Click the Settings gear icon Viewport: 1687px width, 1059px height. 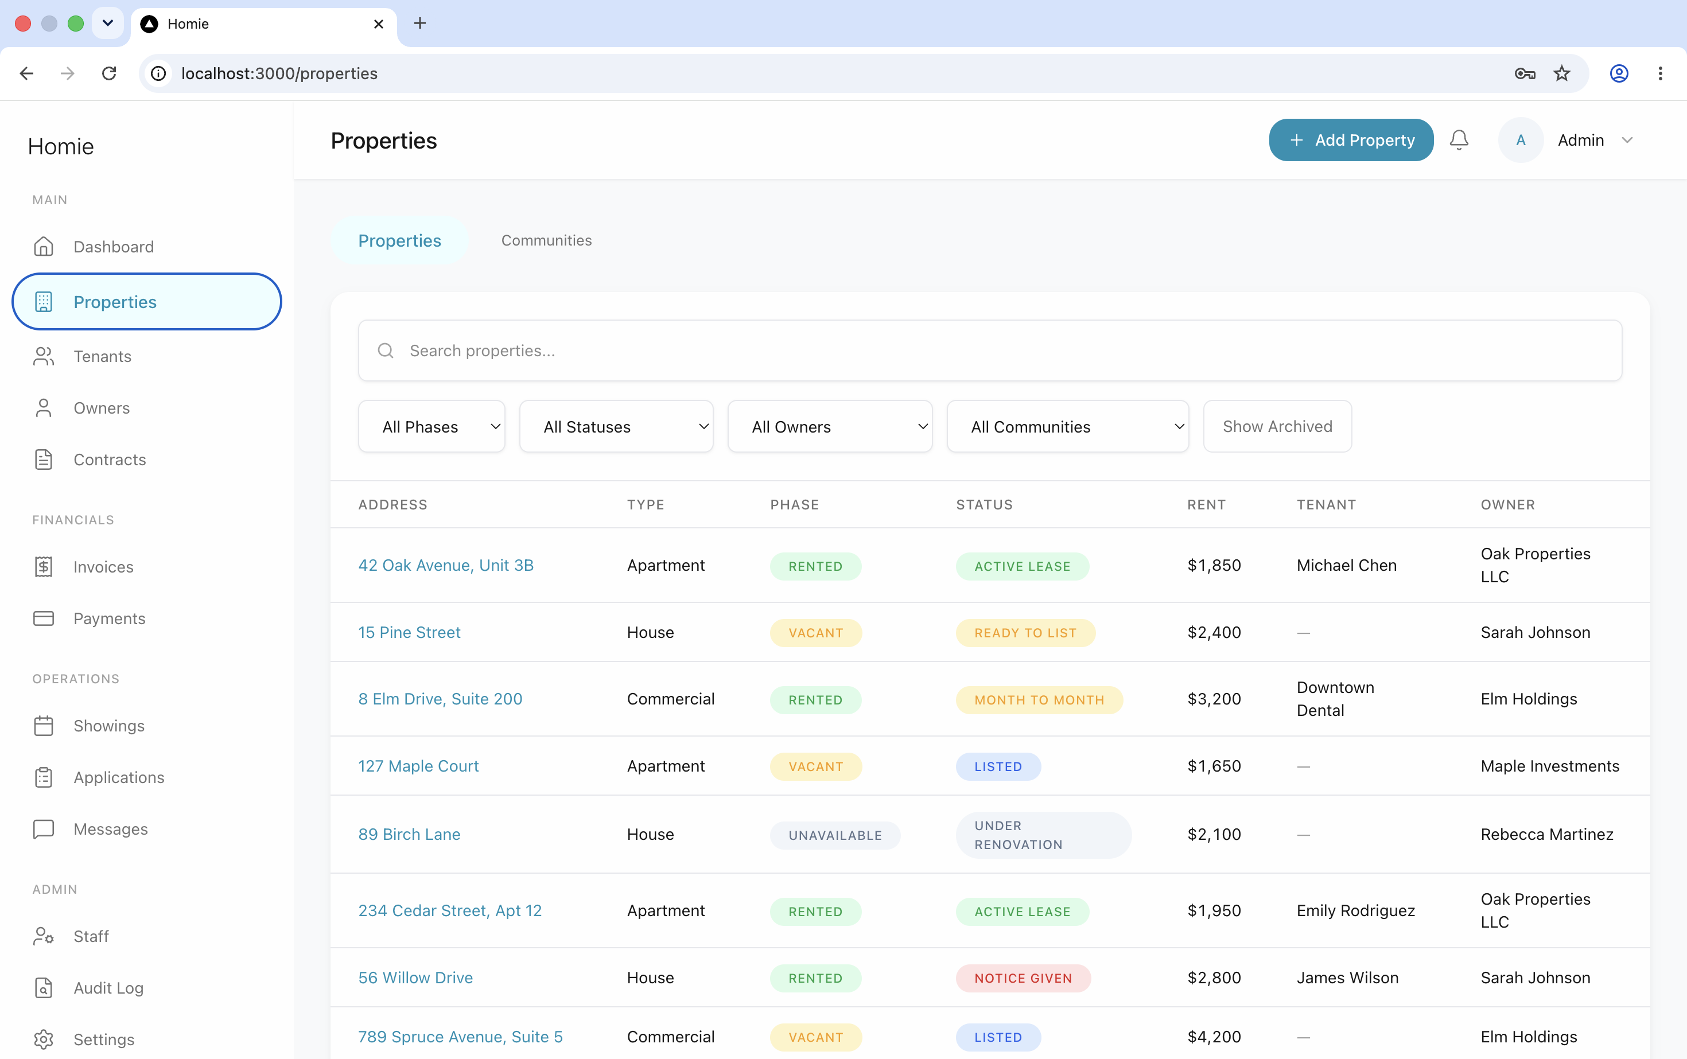[x=44, y=1039]
